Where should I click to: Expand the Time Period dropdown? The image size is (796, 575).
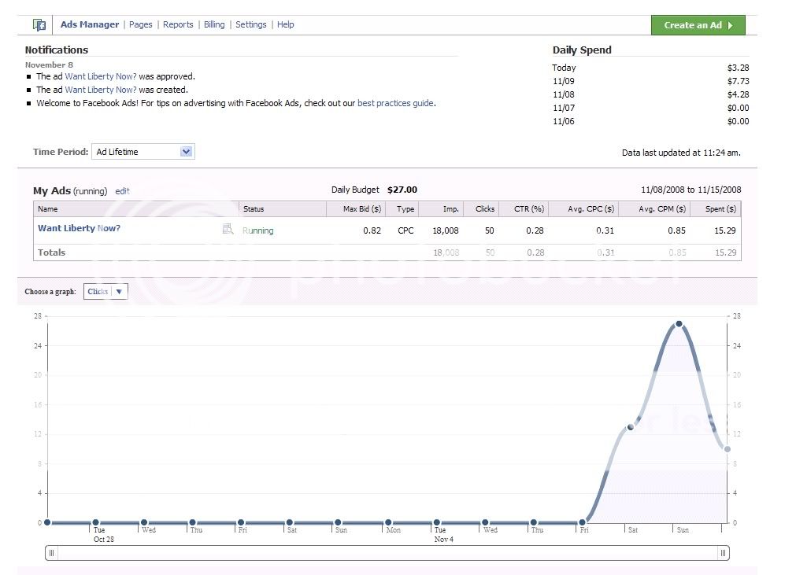(x=143, y=152)
